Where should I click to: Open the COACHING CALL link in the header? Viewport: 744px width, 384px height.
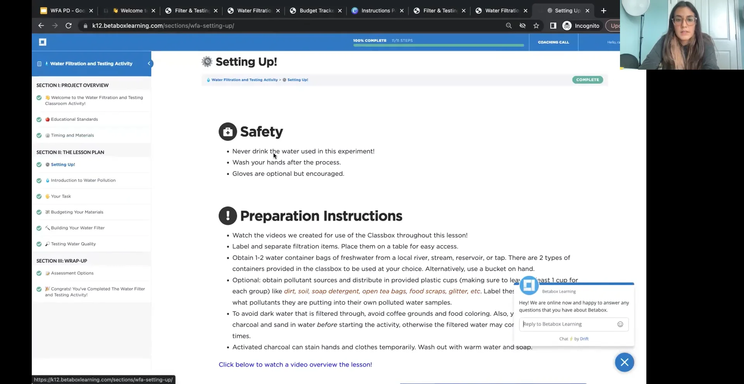553,42
